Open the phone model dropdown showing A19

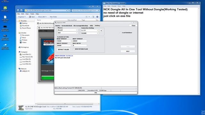click(x=68, y=33)
